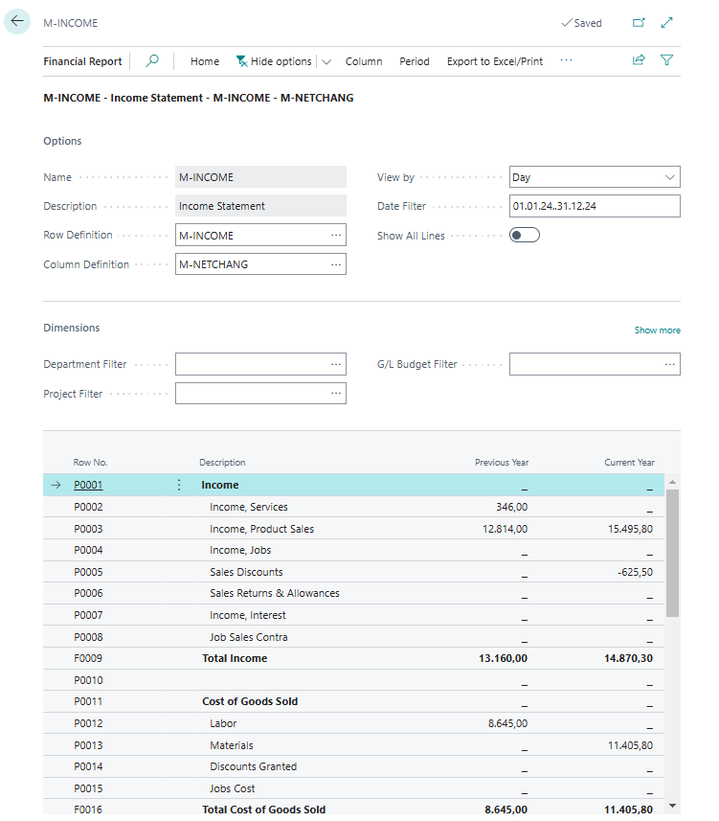Select the Cost of Goods Sold row
This screenshot has width=719, height=821.
click(x=353, y=701)
